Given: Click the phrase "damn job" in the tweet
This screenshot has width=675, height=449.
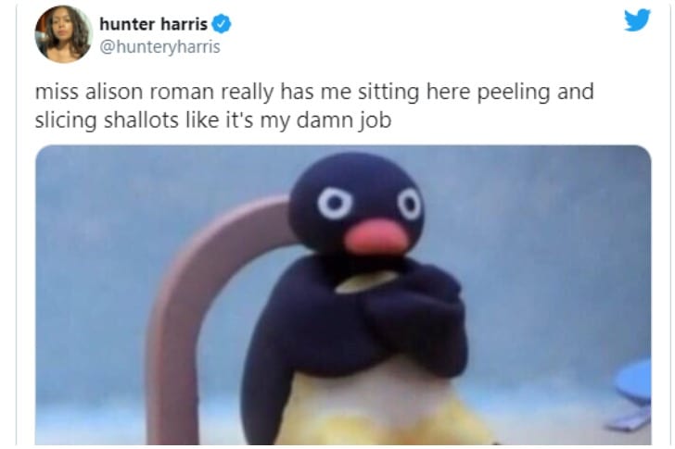Looking at the screenshot, I should coord(344,120).
